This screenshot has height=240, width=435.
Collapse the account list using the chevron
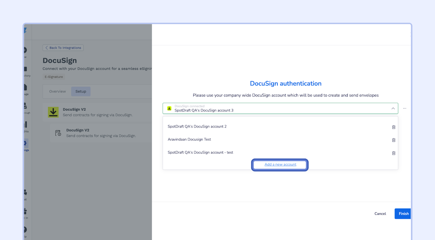click(393, 108)
